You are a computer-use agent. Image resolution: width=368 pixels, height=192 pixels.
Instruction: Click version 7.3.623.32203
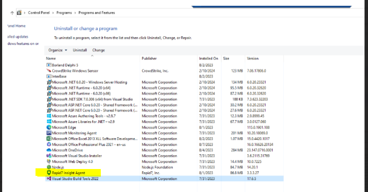point(257,99)
